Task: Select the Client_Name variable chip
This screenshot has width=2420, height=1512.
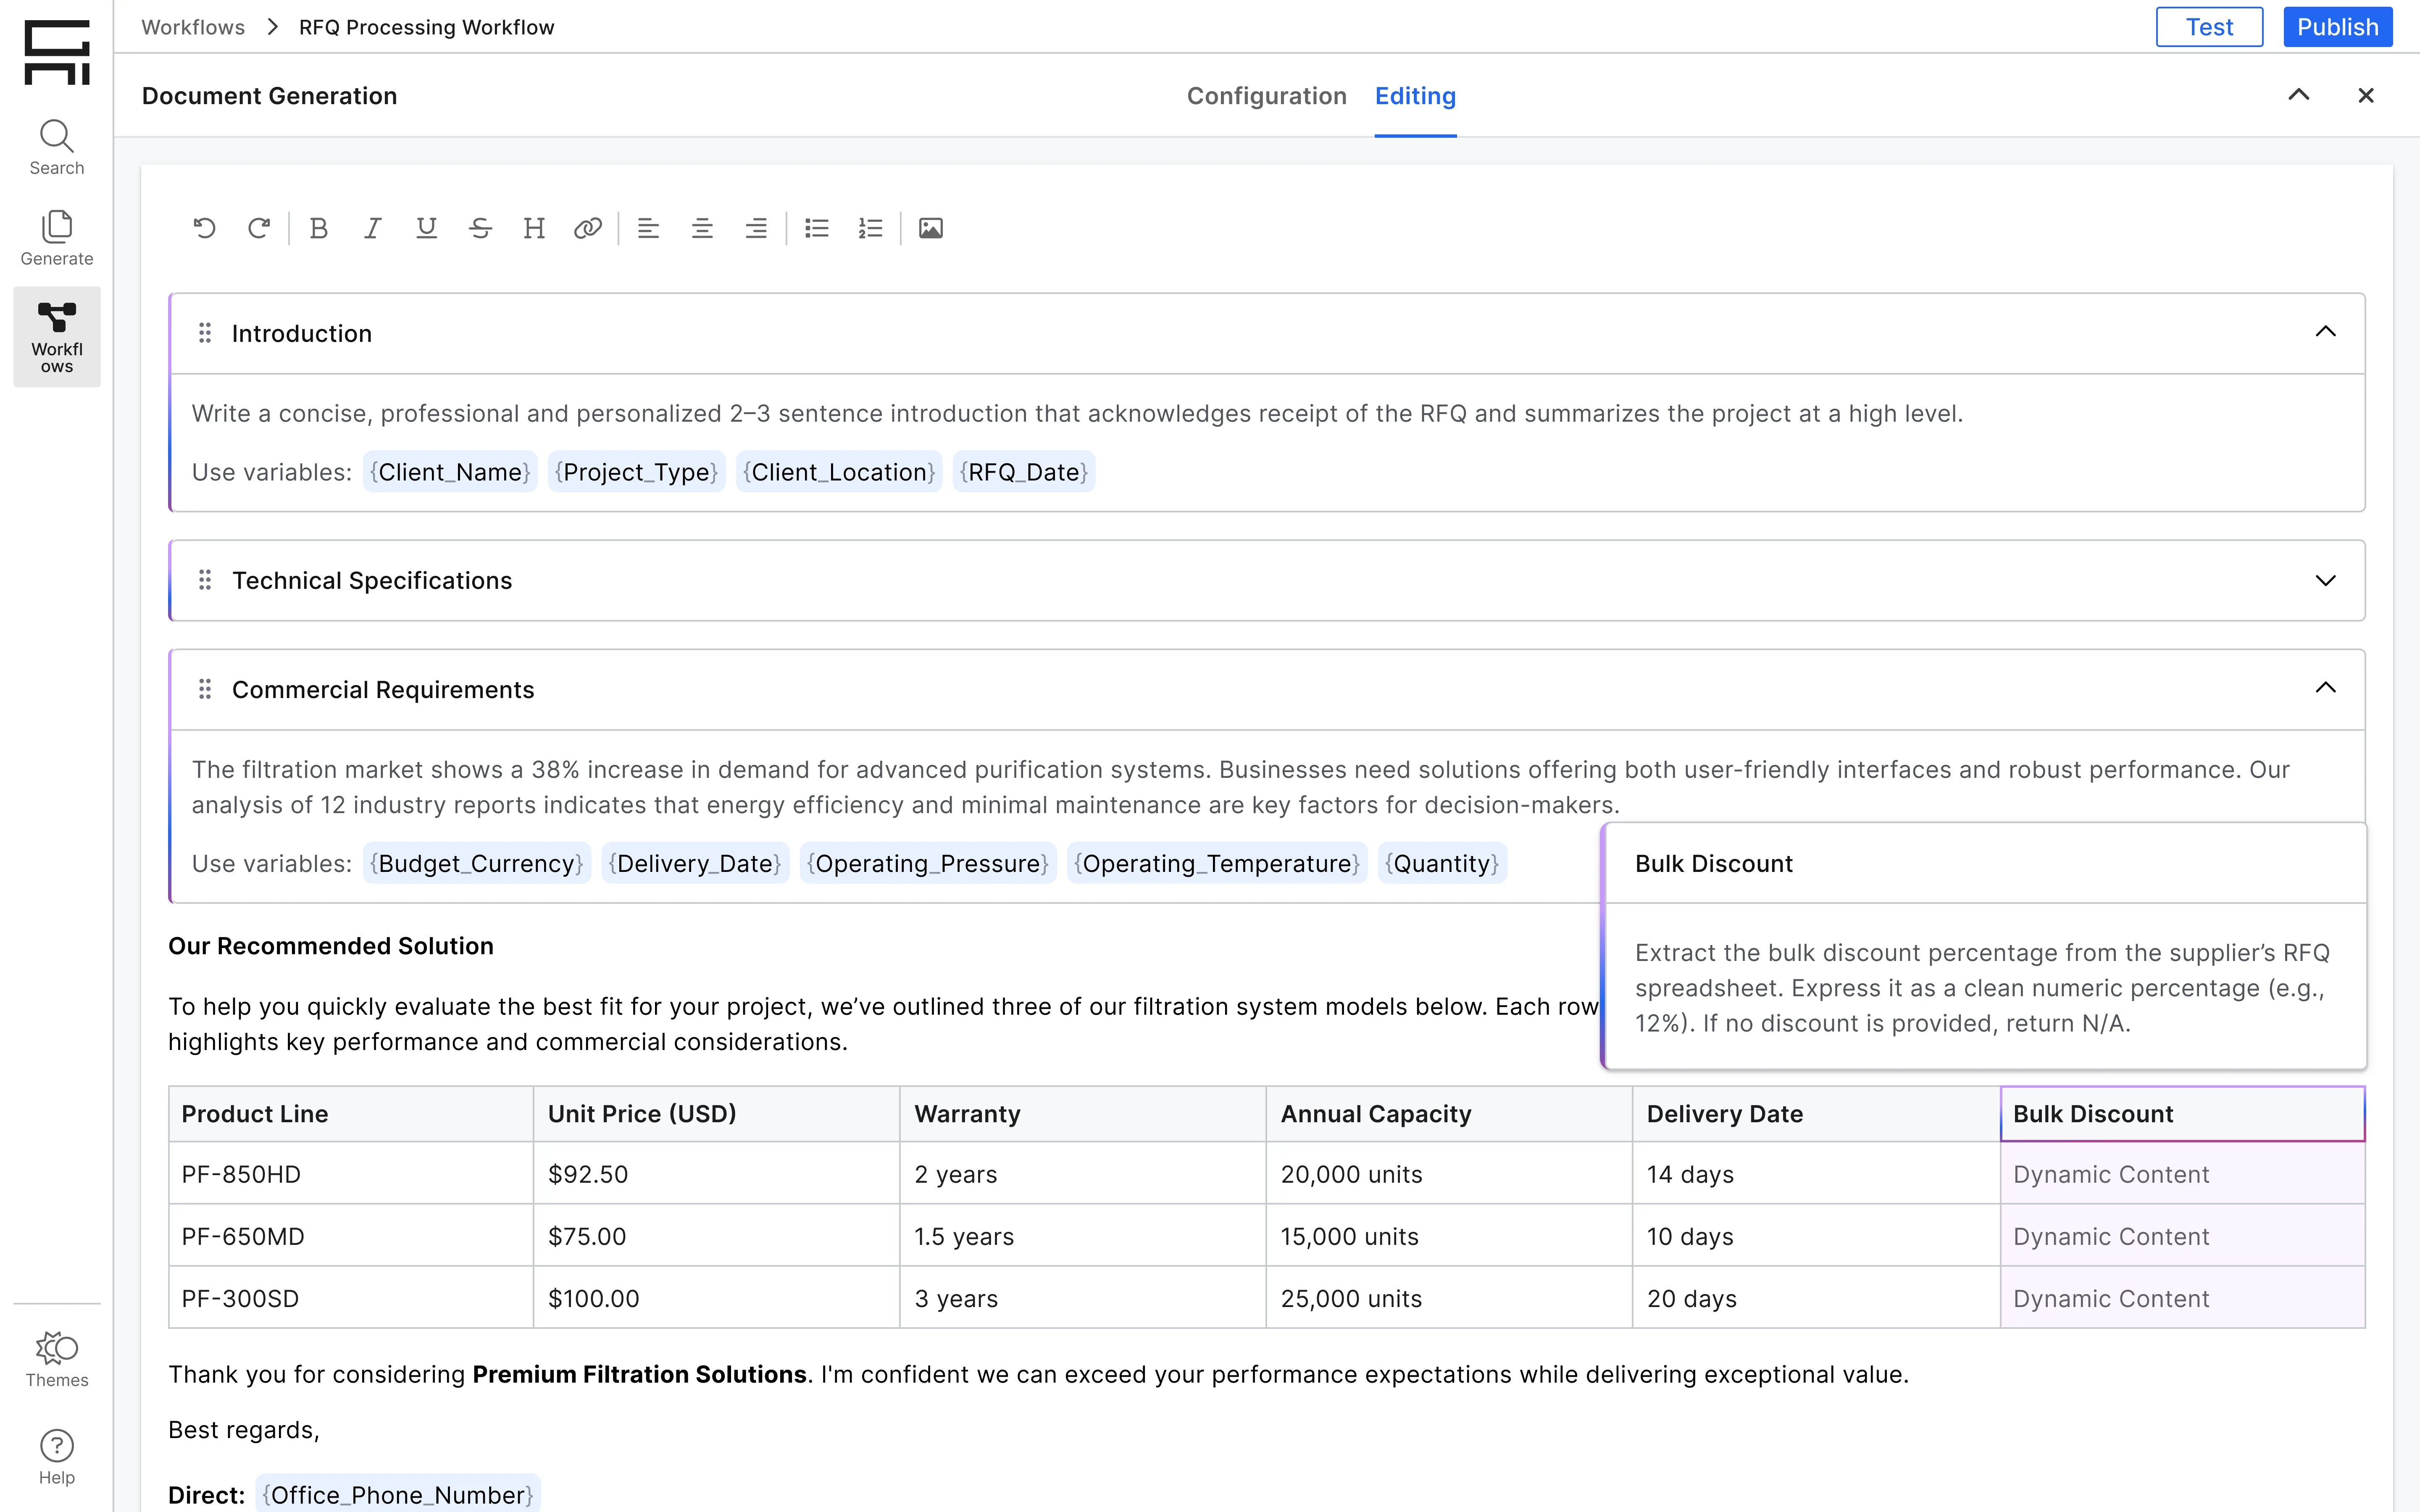Action: tap(450, 472)
